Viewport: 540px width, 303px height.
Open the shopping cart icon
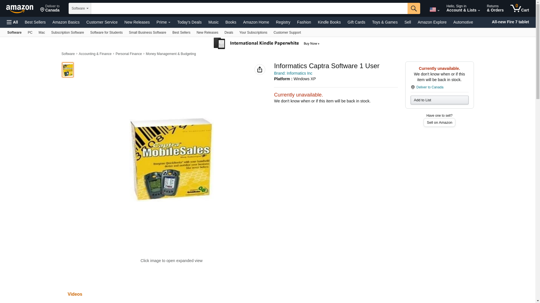click(x=519, y=8)
